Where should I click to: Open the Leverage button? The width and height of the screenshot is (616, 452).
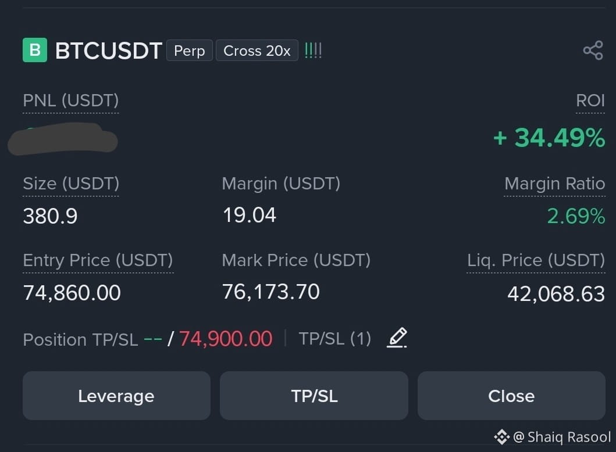point(116,396)
